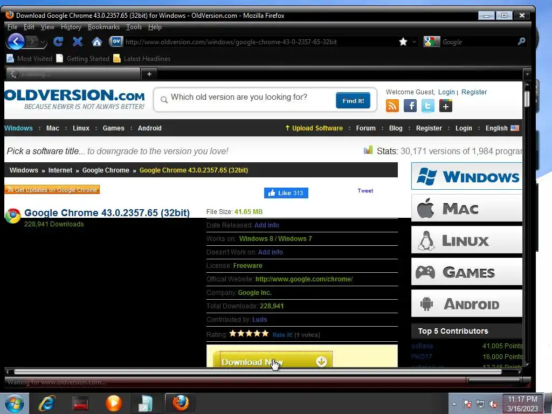The width and height of the screenshot is (552, 414).
Task: Click the Linux category sidebar banner
Action: point(467,240)
